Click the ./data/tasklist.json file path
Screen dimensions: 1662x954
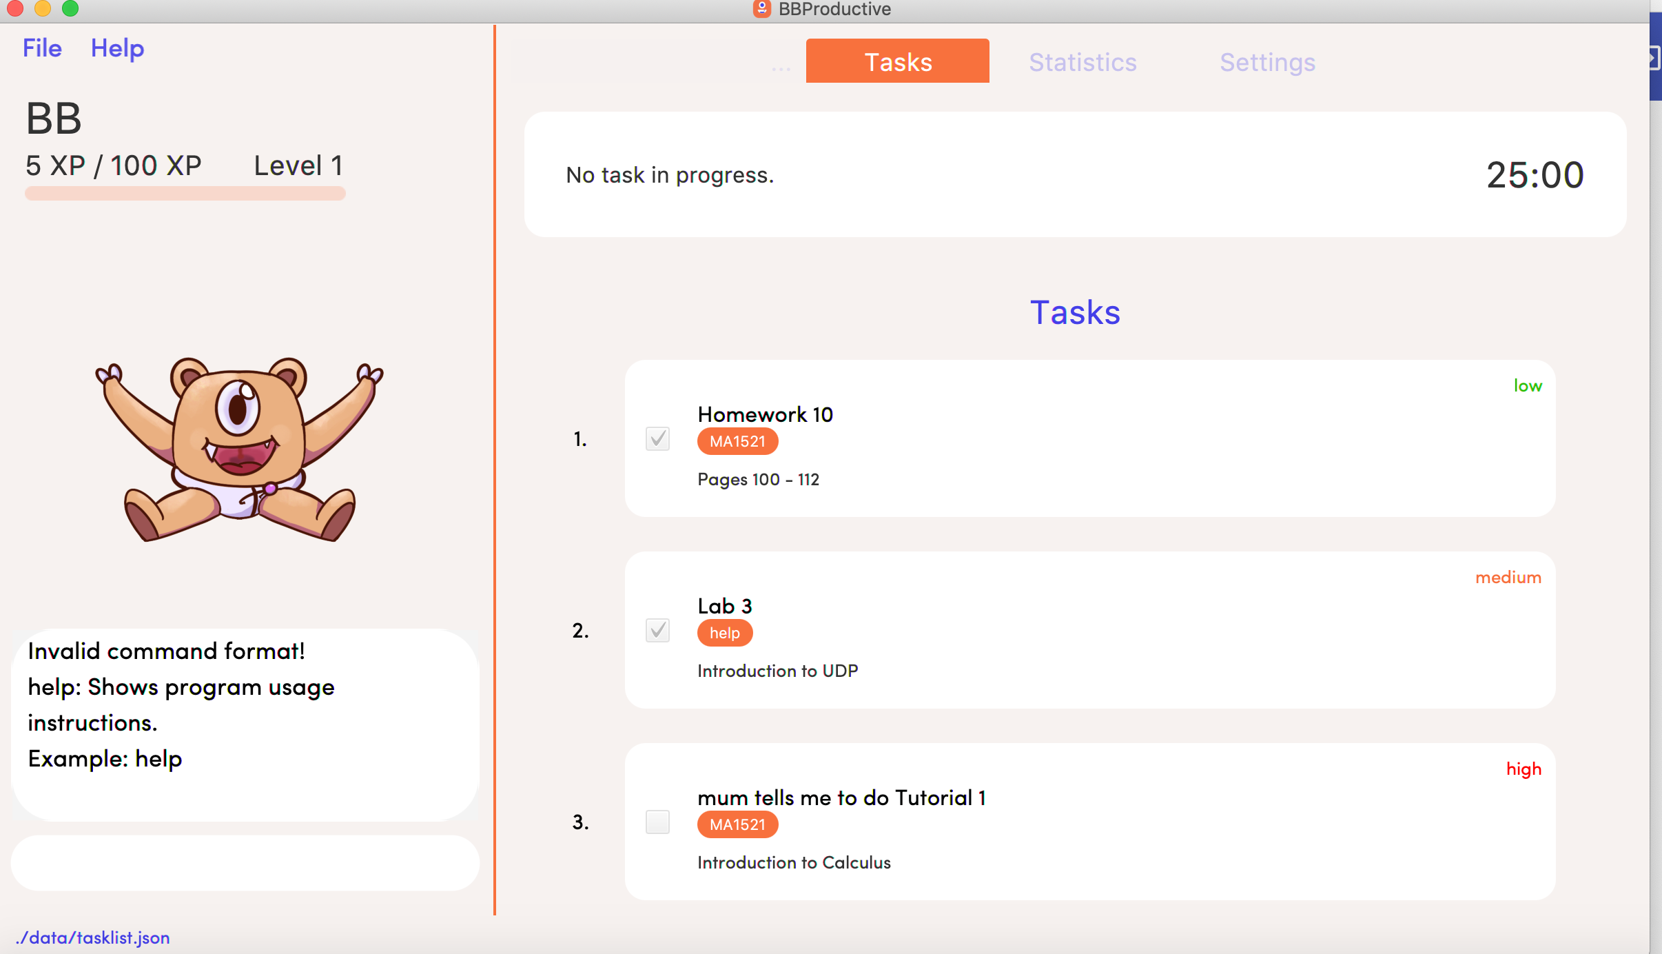coord(93,937)
